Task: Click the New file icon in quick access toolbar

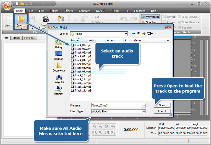Action: pos(17,4)
